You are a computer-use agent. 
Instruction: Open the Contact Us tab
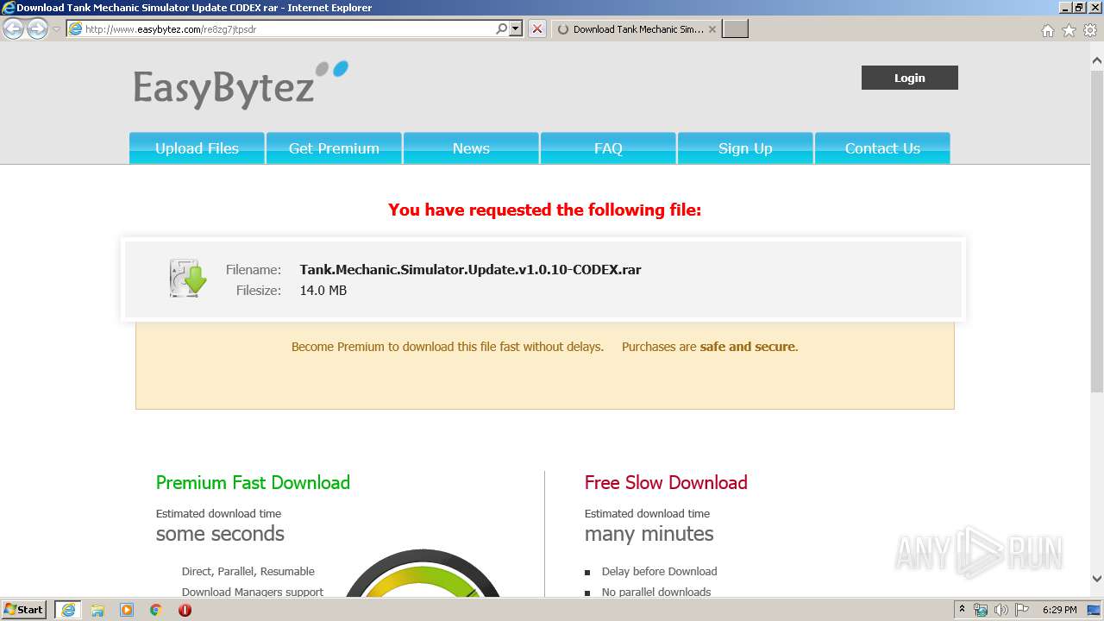coord(882,148)
